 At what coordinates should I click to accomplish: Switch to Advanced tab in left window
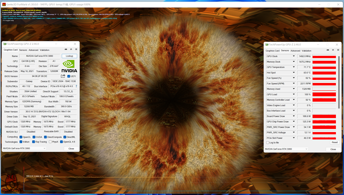(x=33, y=50)
